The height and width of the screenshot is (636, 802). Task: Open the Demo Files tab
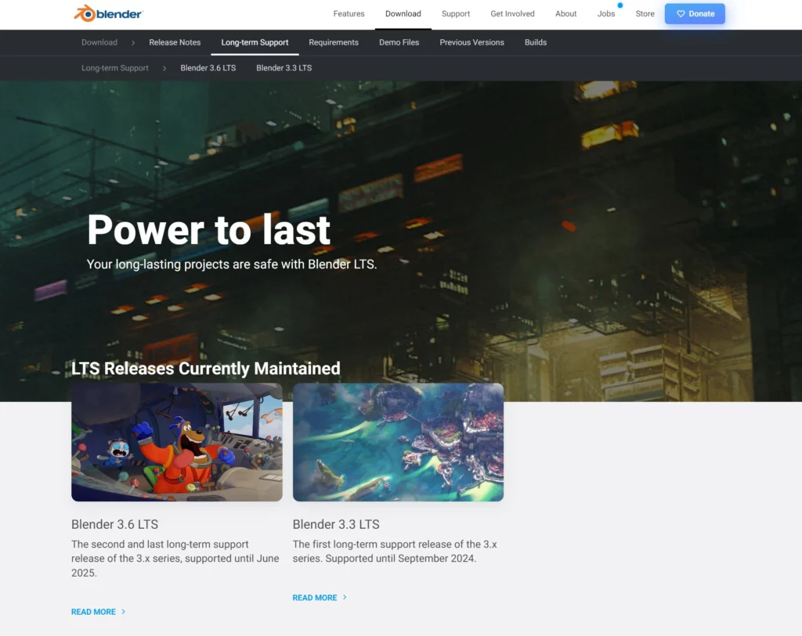click(399, 42)
